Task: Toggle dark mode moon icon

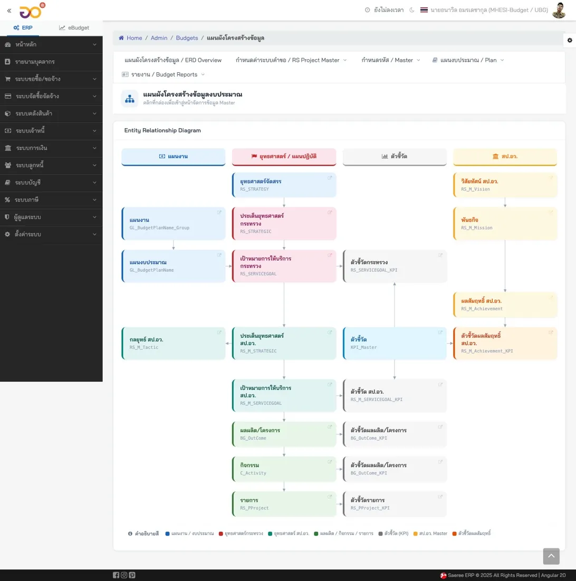Action: 411,10
